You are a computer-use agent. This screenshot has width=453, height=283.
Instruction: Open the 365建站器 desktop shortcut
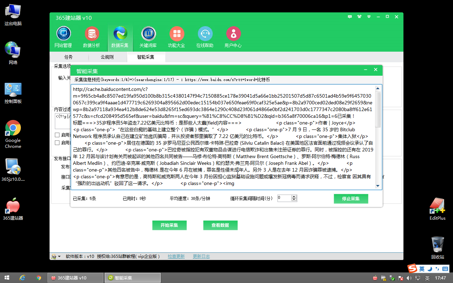click(x=13, y=209)
